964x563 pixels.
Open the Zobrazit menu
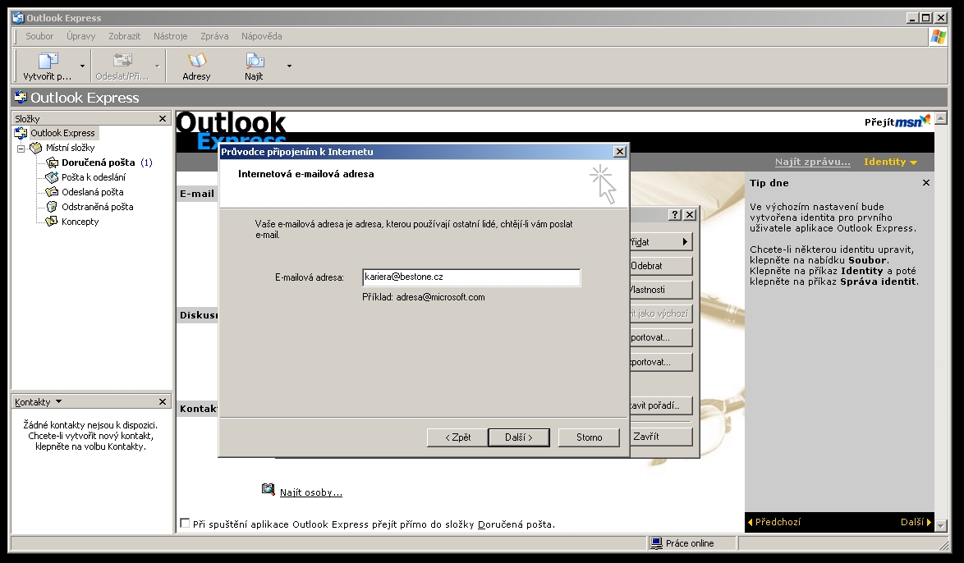pyautogui.click(x=125, y=36)
